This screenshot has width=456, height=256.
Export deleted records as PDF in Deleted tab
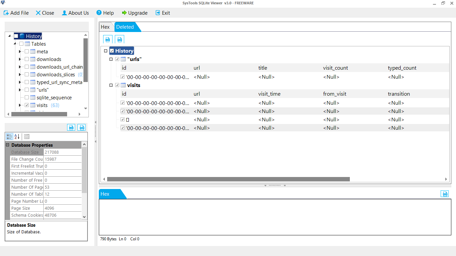[120, 39]
